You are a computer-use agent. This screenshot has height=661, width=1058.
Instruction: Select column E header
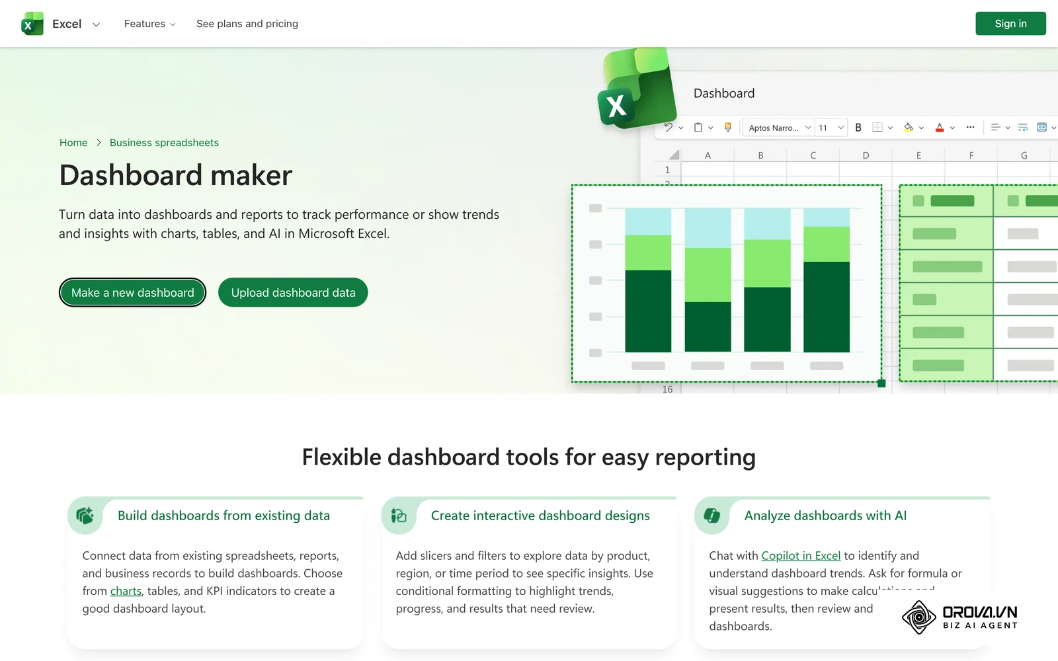[918, 155]
